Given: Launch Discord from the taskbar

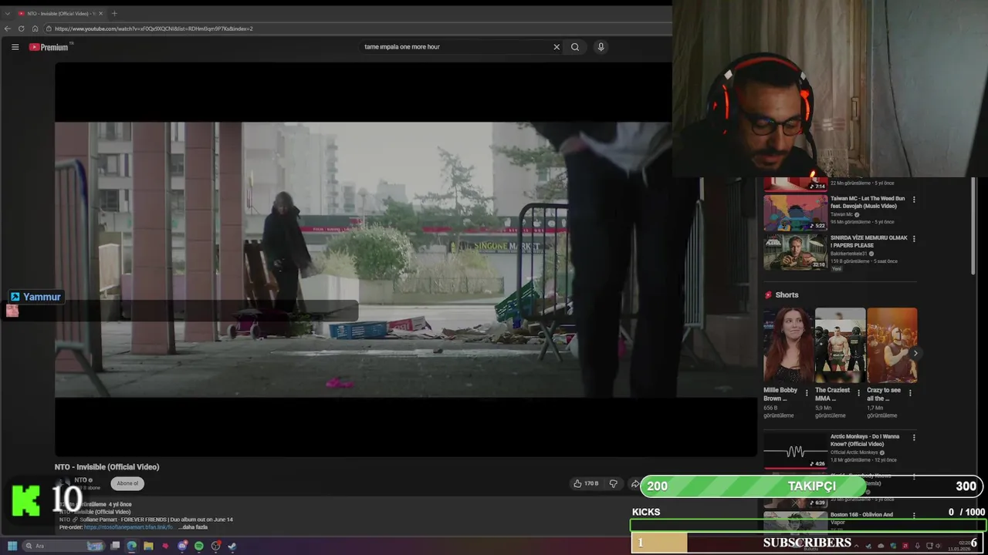Looking at the screenshot, I should tap(182, 546).
